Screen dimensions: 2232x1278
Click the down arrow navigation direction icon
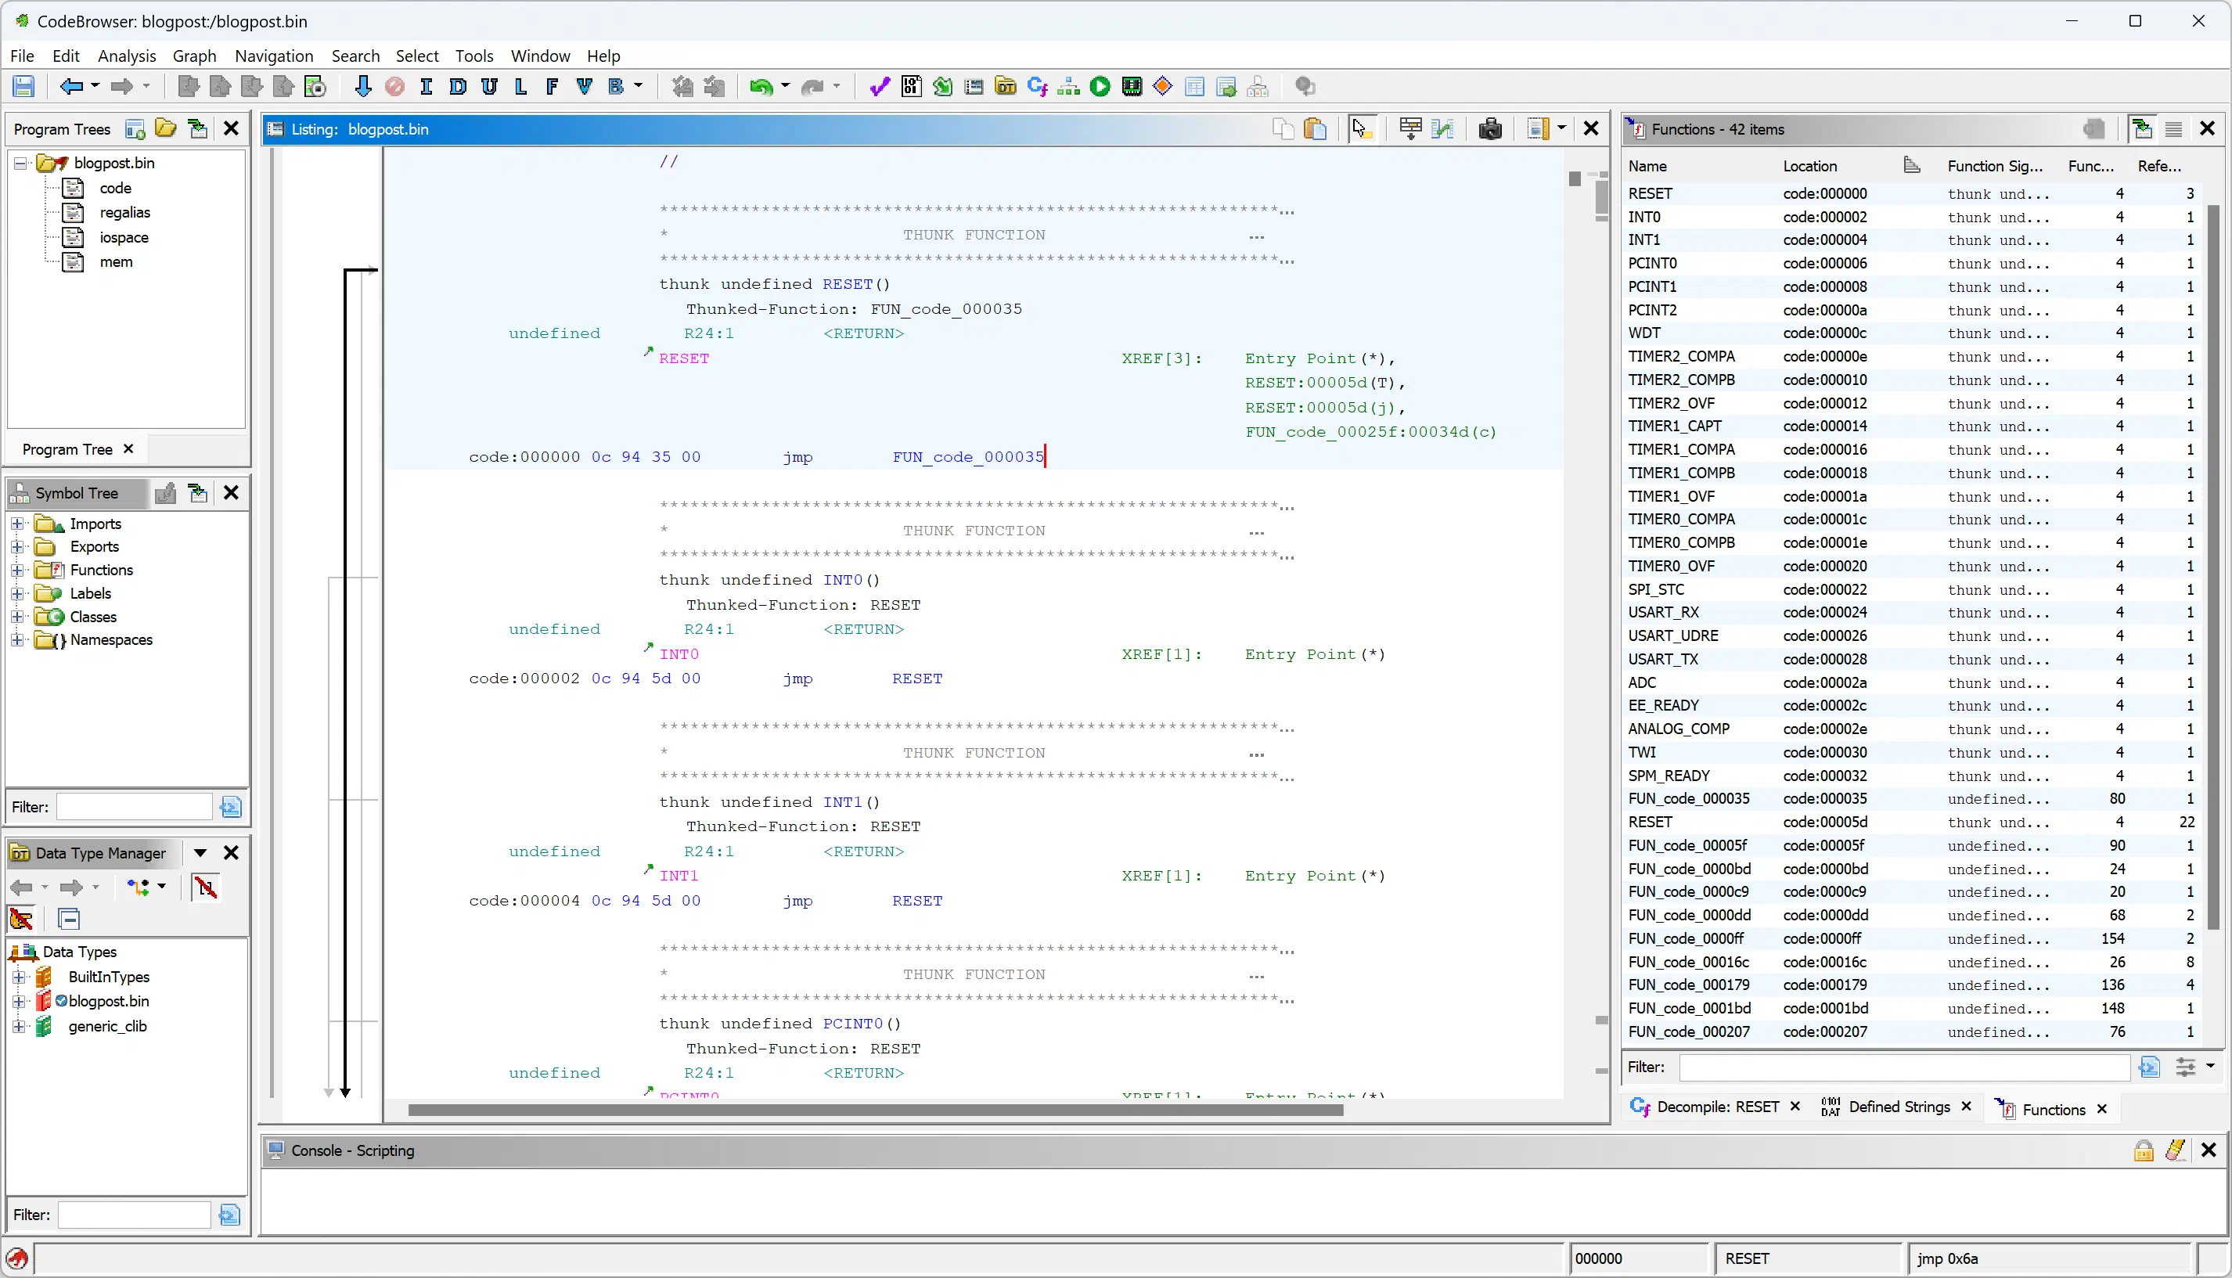point(362,86)
